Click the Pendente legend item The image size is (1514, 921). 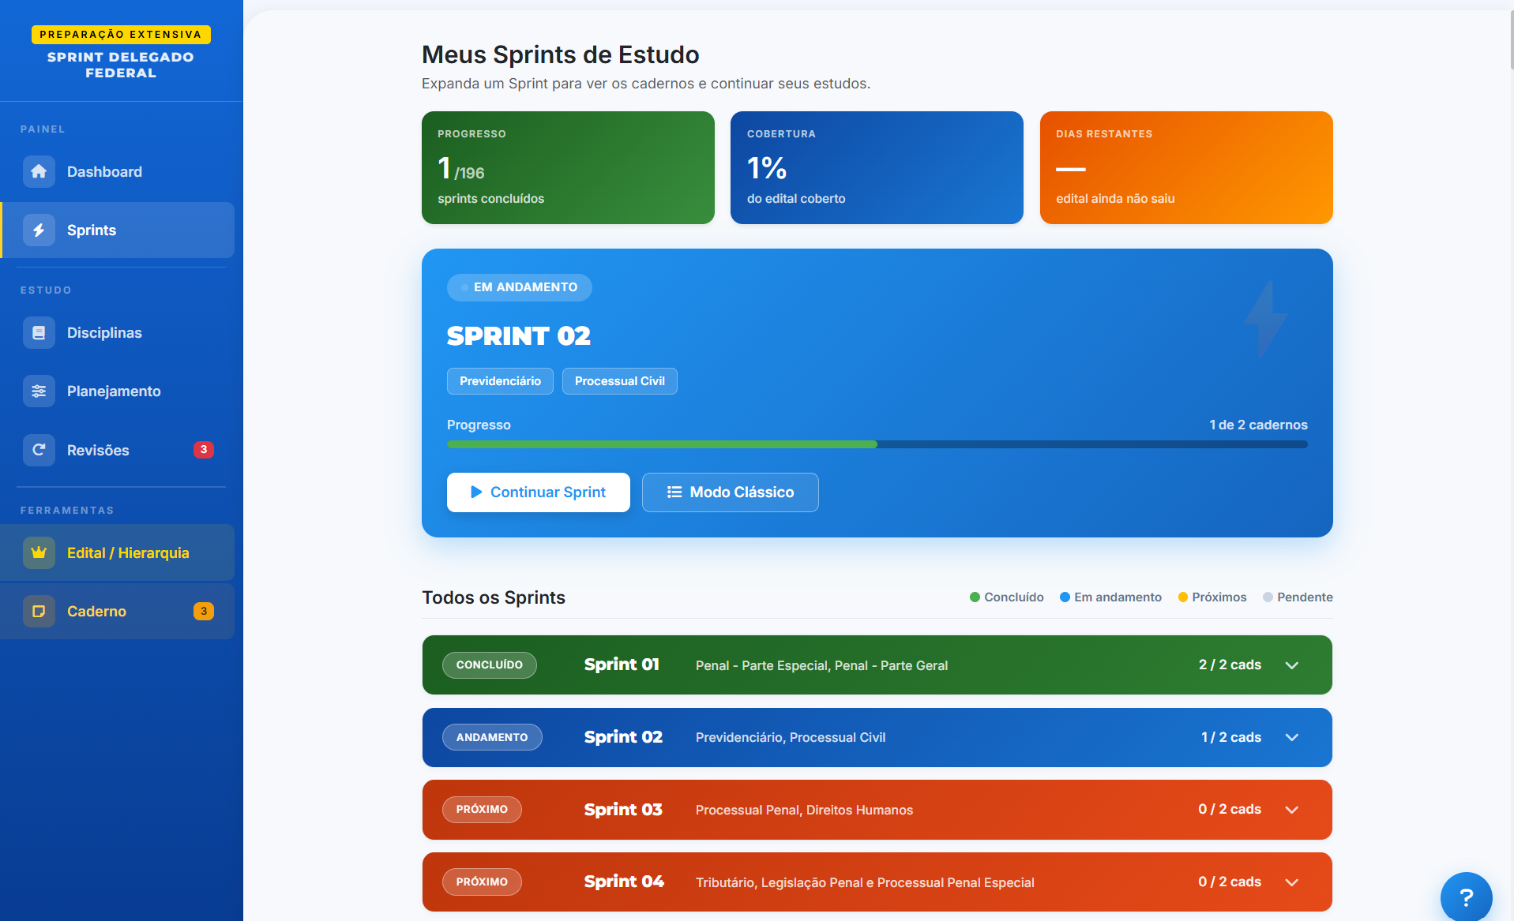pos(1298,597)
